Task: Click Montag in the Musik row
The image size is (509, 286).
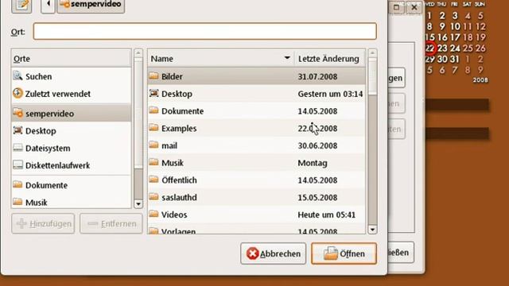Action: pos(313,163)
